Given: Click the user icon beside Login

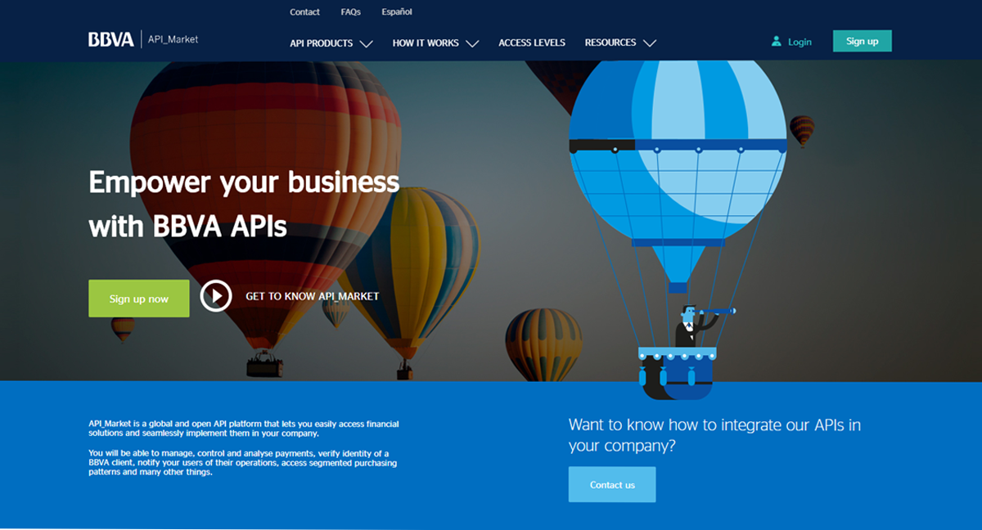Looking at the screenshot, I should click(x=776, y=41).
